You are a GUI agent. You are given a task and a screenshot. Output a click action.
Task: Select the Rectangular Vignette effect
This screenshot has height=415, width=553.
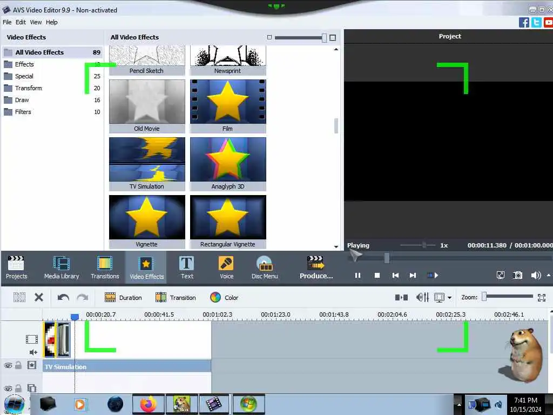pos(228,222)
